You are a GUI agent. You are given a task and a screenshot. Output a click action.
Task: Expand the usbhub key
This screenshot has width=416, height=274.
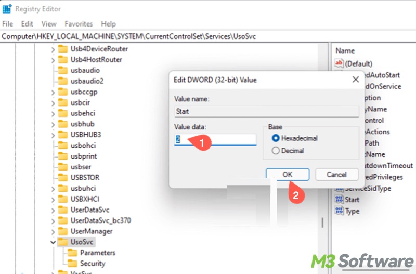point(53,124)
